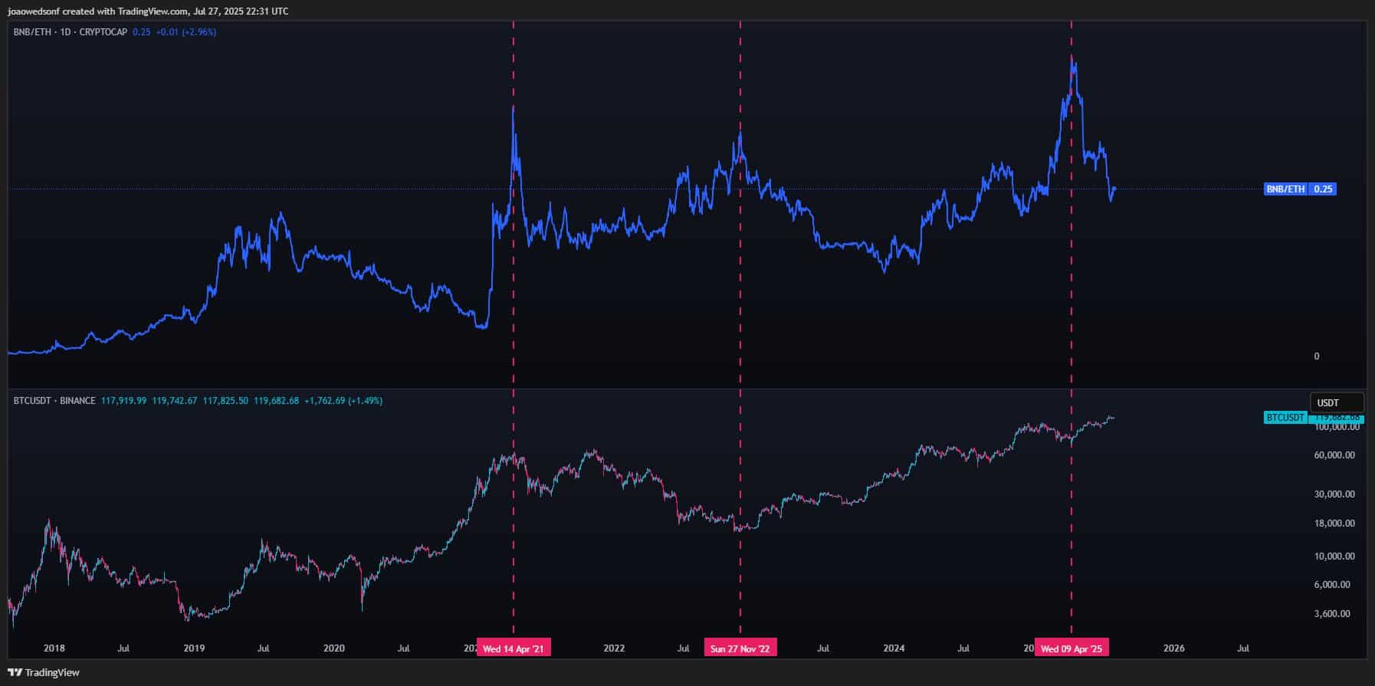Click the 0.25 current price tag
This screenshot has width=1375, height=686.
click(1323, 189)
